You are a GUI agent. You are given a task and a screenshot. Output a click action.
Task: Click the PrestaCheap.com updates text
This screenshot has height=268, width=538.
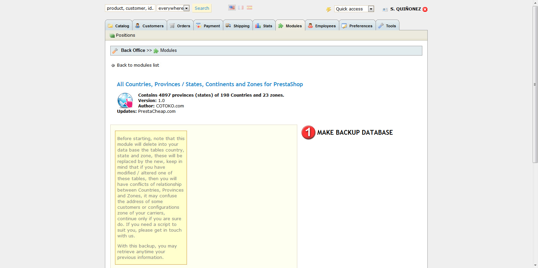pyautogui.click(x=157, y=111)
